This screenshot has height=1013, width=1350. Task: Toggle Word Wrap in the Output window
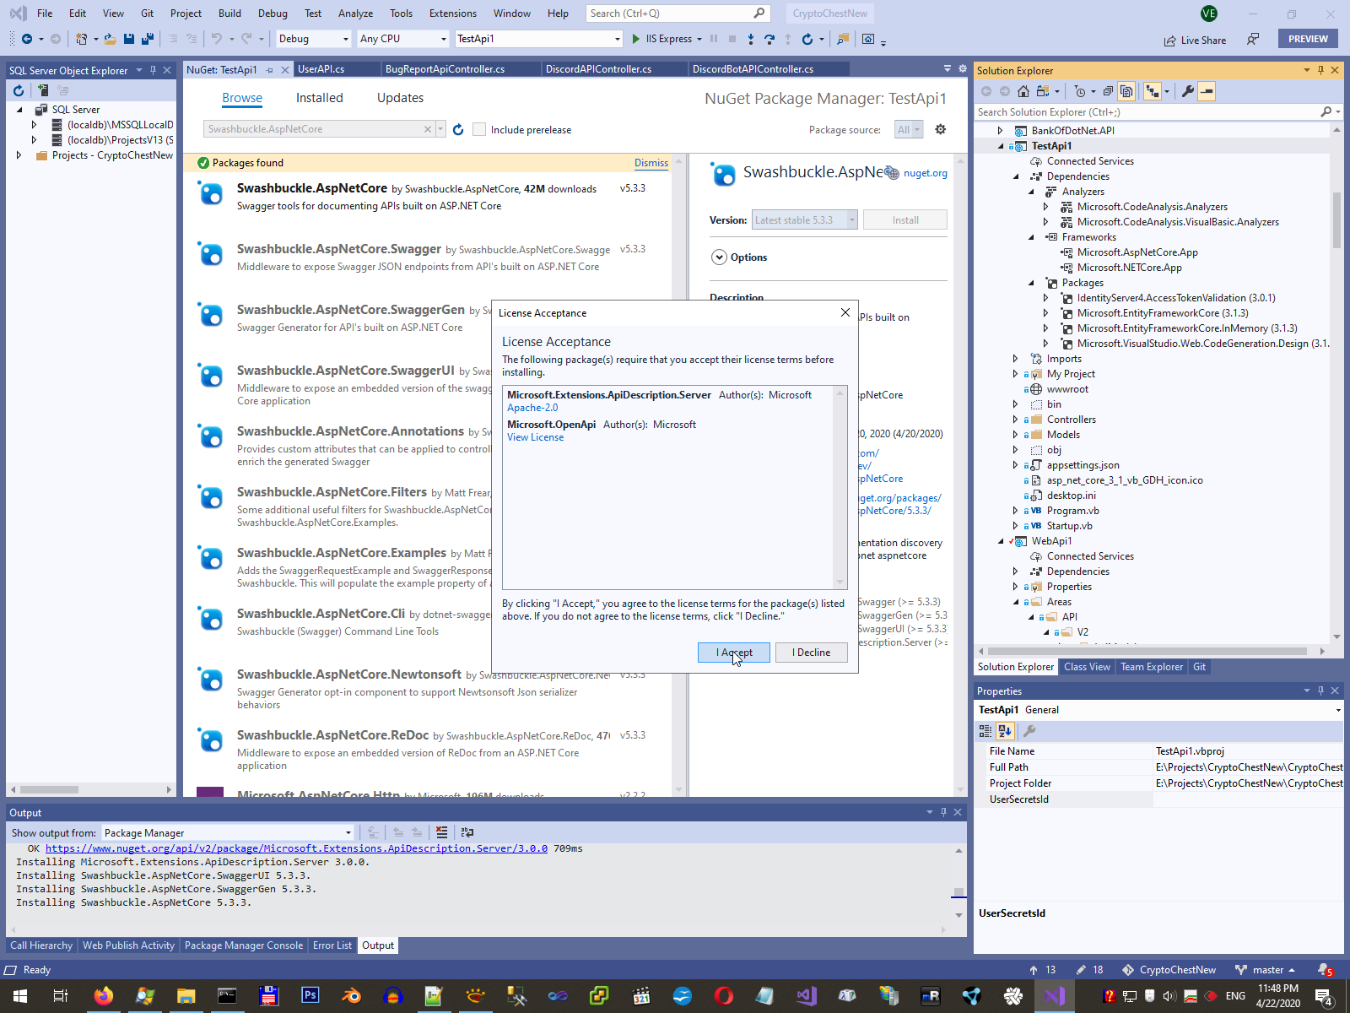click(x=467, y=832)
